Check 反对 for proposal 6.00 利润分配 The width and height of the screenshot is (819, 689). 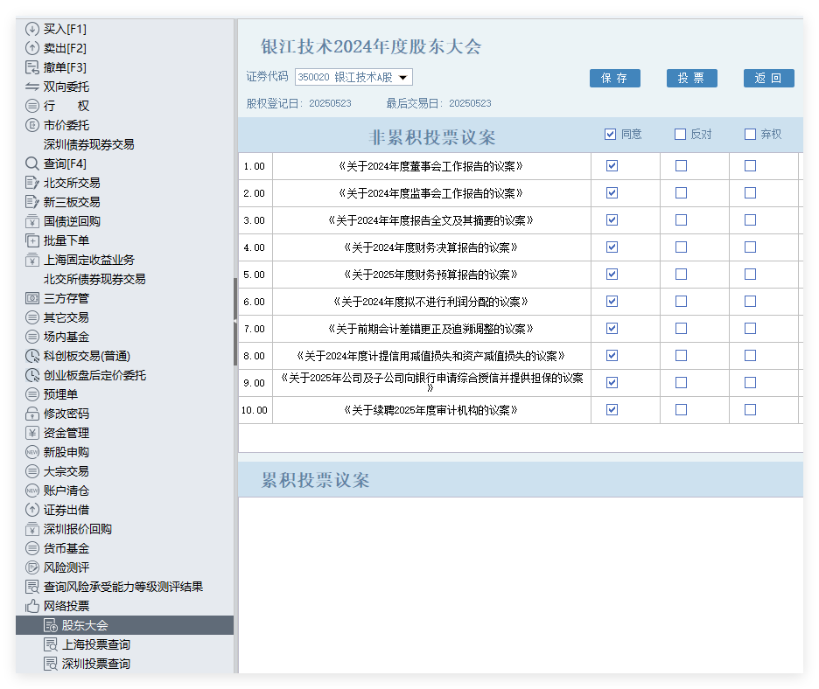click(681, 302)
